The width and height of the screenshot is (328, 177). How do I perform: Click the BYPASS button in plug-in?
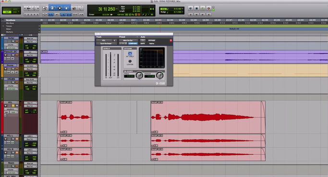152,40
